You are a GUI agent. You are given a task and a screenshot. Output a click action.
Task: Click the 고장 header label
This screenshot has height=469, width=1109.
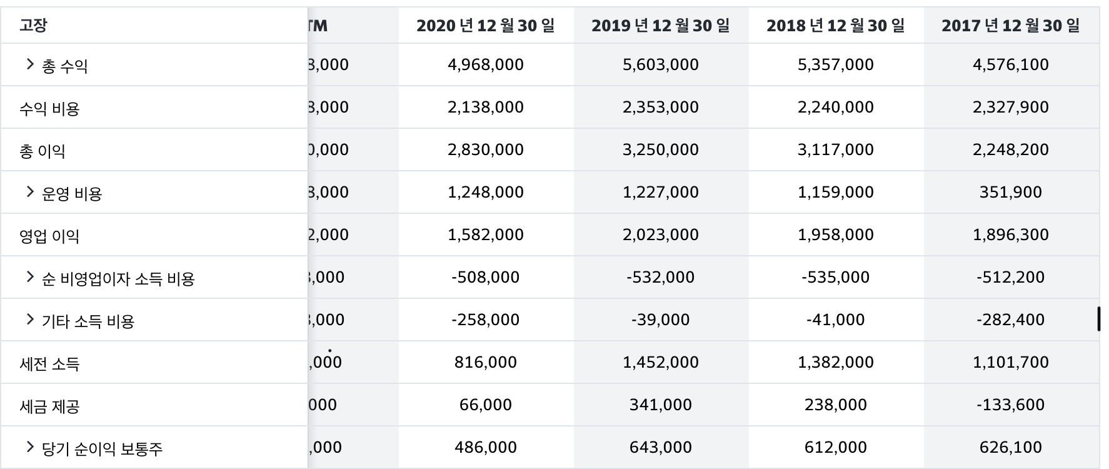point(33,26)
